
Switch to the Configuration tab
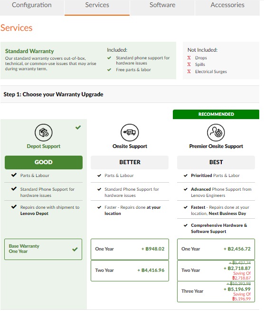coord(32,5)
